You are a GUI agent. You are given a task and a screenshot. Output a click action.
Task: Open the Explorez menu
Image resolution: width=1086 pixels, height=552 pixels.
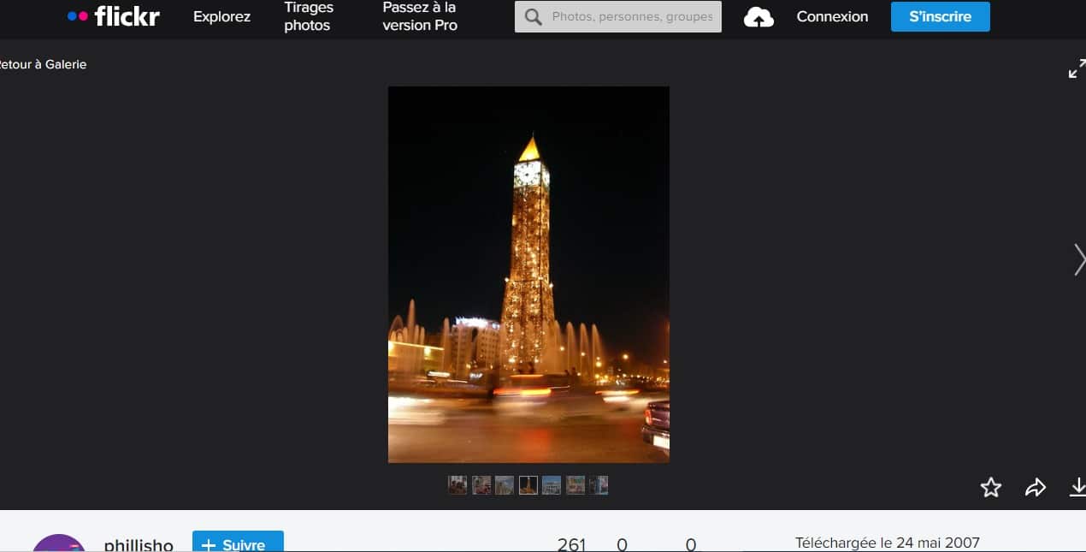point(221,15)
